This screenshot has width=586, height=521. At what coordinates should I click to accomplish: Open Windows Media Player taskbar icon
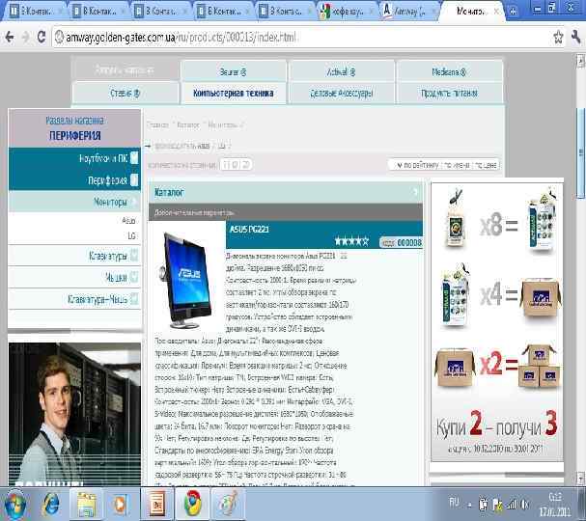pyautogui.click(x=120, y=505)
